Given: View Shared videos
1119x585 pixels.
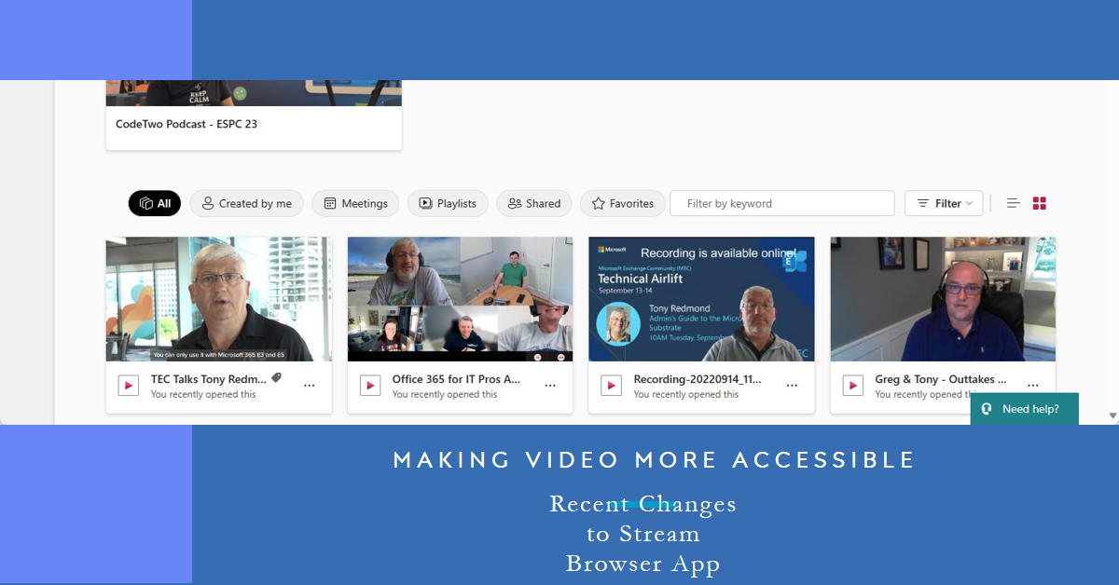Looking at the screenshot, I should pyautogui.click(x=534, y=203).
